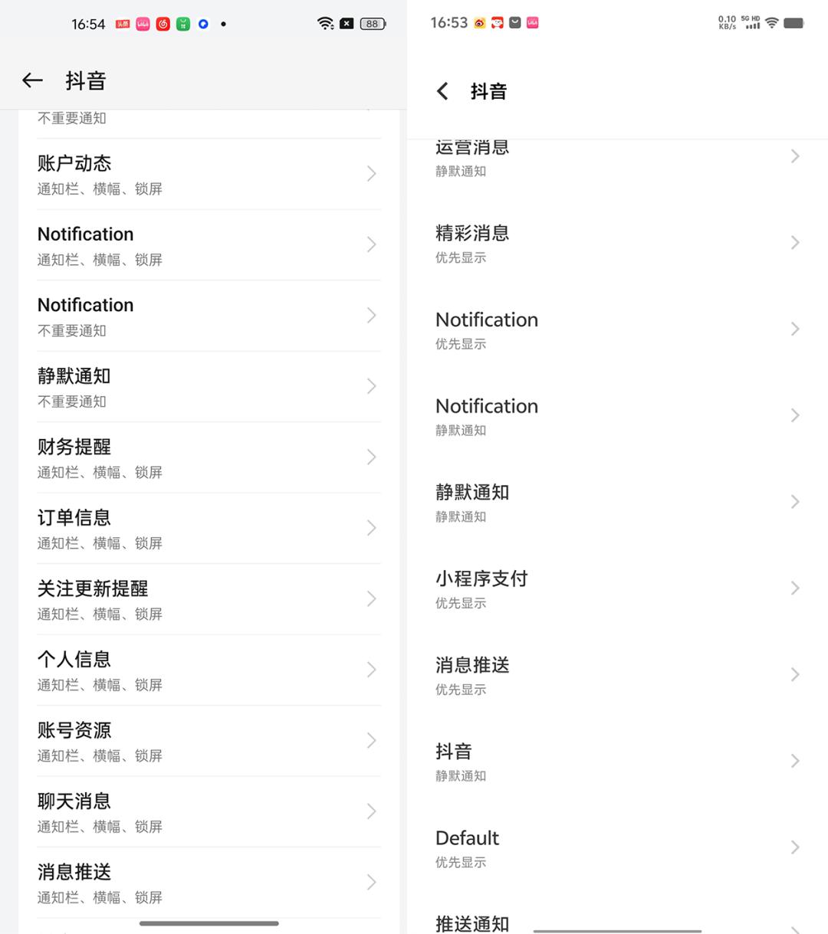Tap the battery 88 indicator
The width and height of the screenshot is (828, 934).
point(373,24)
